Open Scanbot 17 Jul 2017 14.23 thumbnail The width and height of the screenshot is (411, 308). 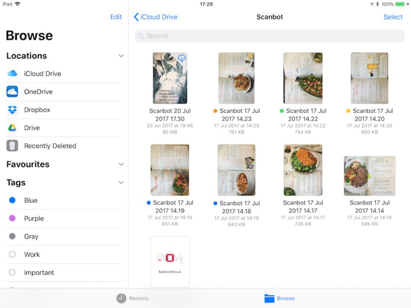[x=236, y=78]
